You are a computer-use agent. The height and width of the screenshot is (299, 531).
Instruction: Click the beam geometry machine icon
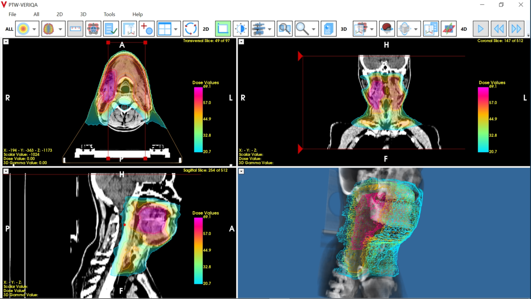[92, 28]
